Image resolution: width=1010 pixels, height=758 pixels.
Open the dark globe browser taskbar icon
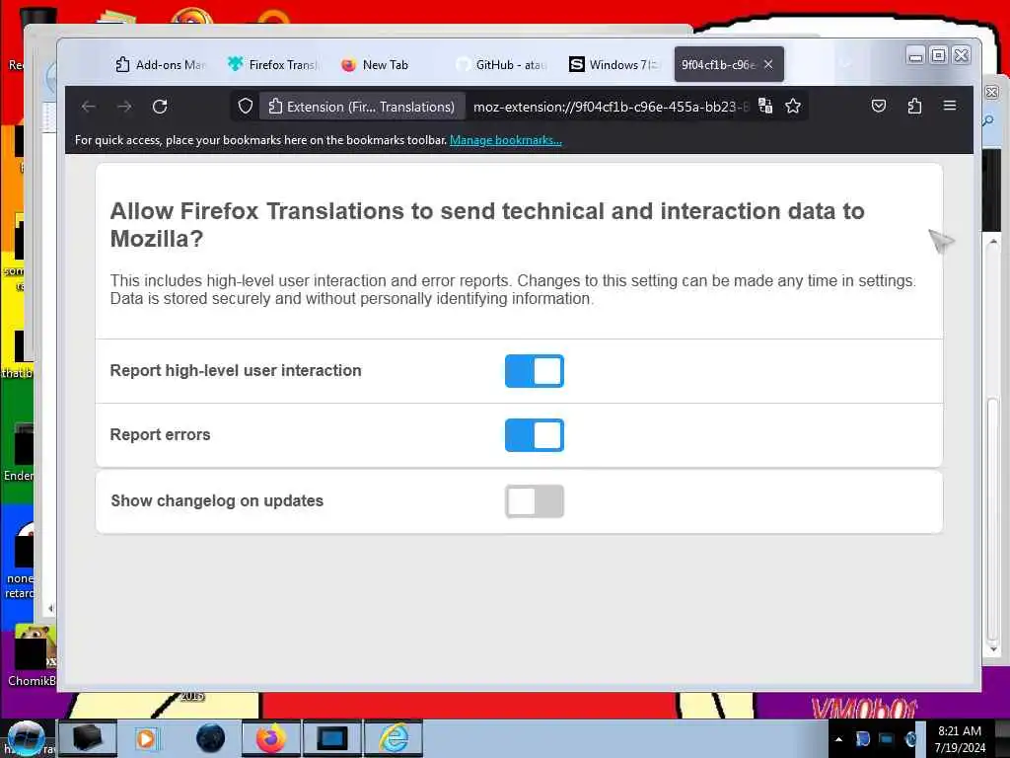(211, 738)
